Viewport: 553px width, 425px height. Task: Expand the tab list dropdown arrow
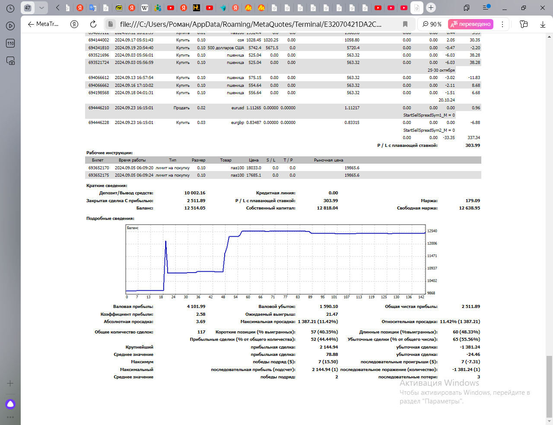41,8
